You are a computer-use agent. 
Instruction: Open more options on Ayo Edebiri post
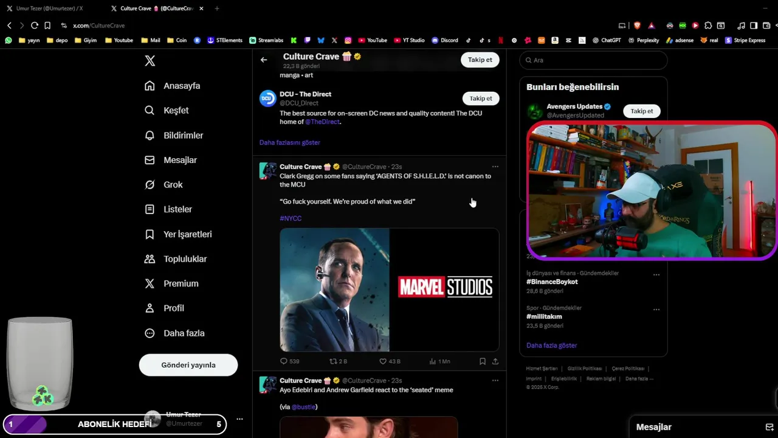coord(495,380)
